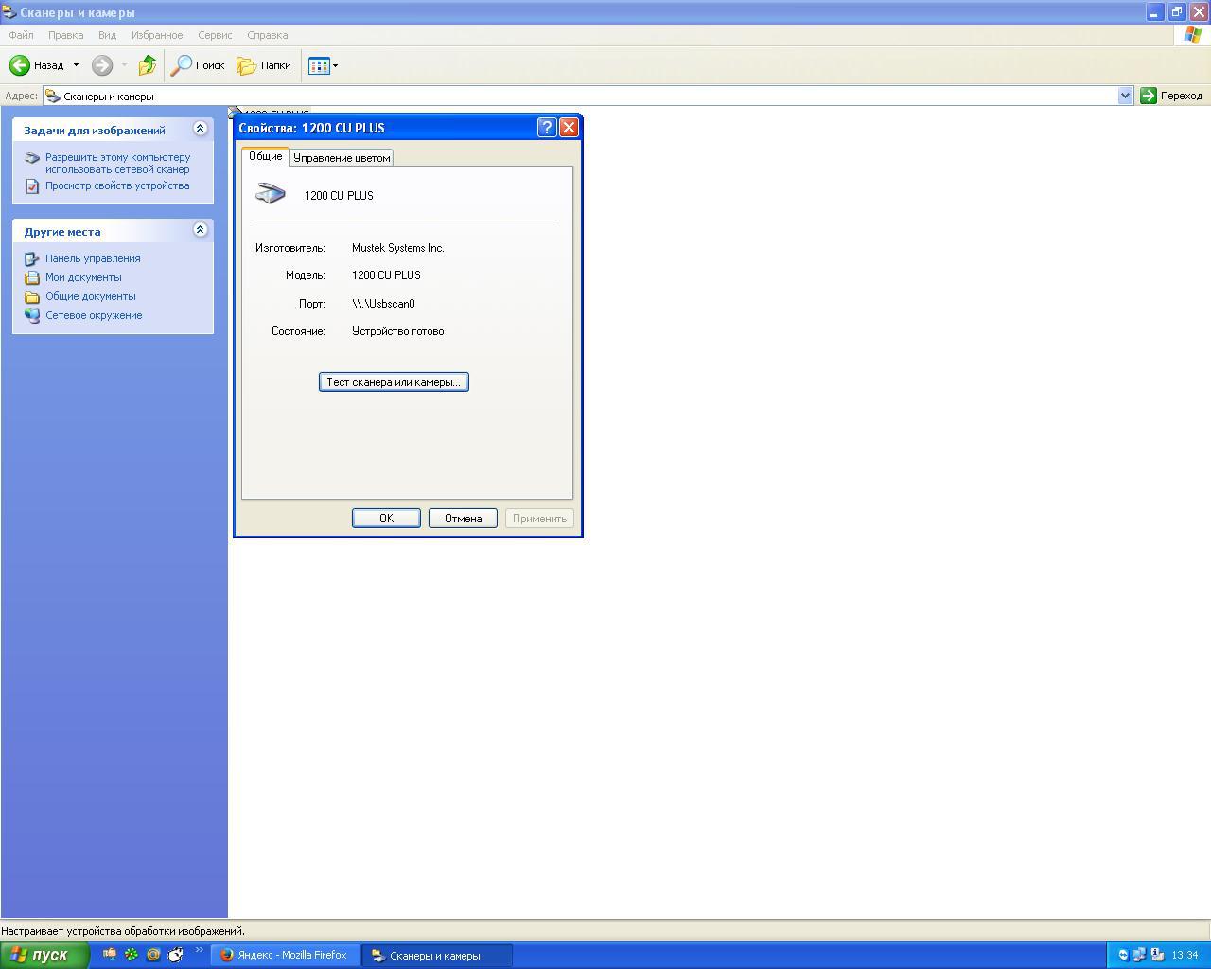Open the Файл menu
Image resolution: width=1211 pixels, height=969 pixels.
coord(21,35)
